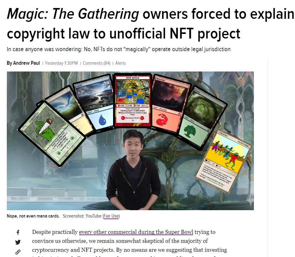This screenshot has height=257, width=295.
Task: Open Comments (84) section
Action: click(x=96, y=63)
